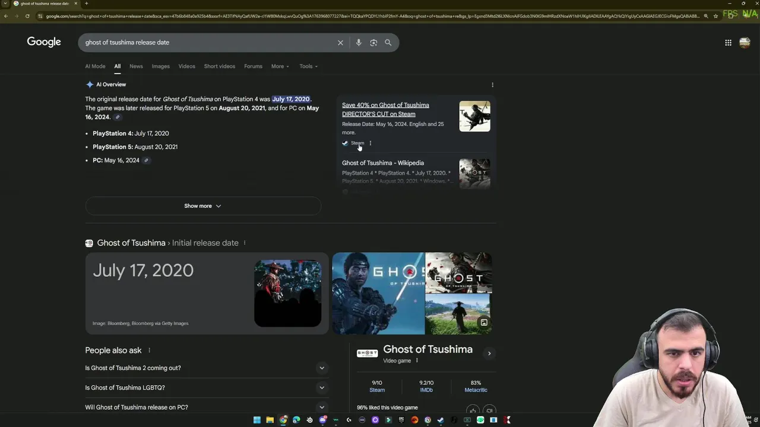Open the IMDb 9.2/10 rating link
The image size is (760, 427).
click(426, 387)
